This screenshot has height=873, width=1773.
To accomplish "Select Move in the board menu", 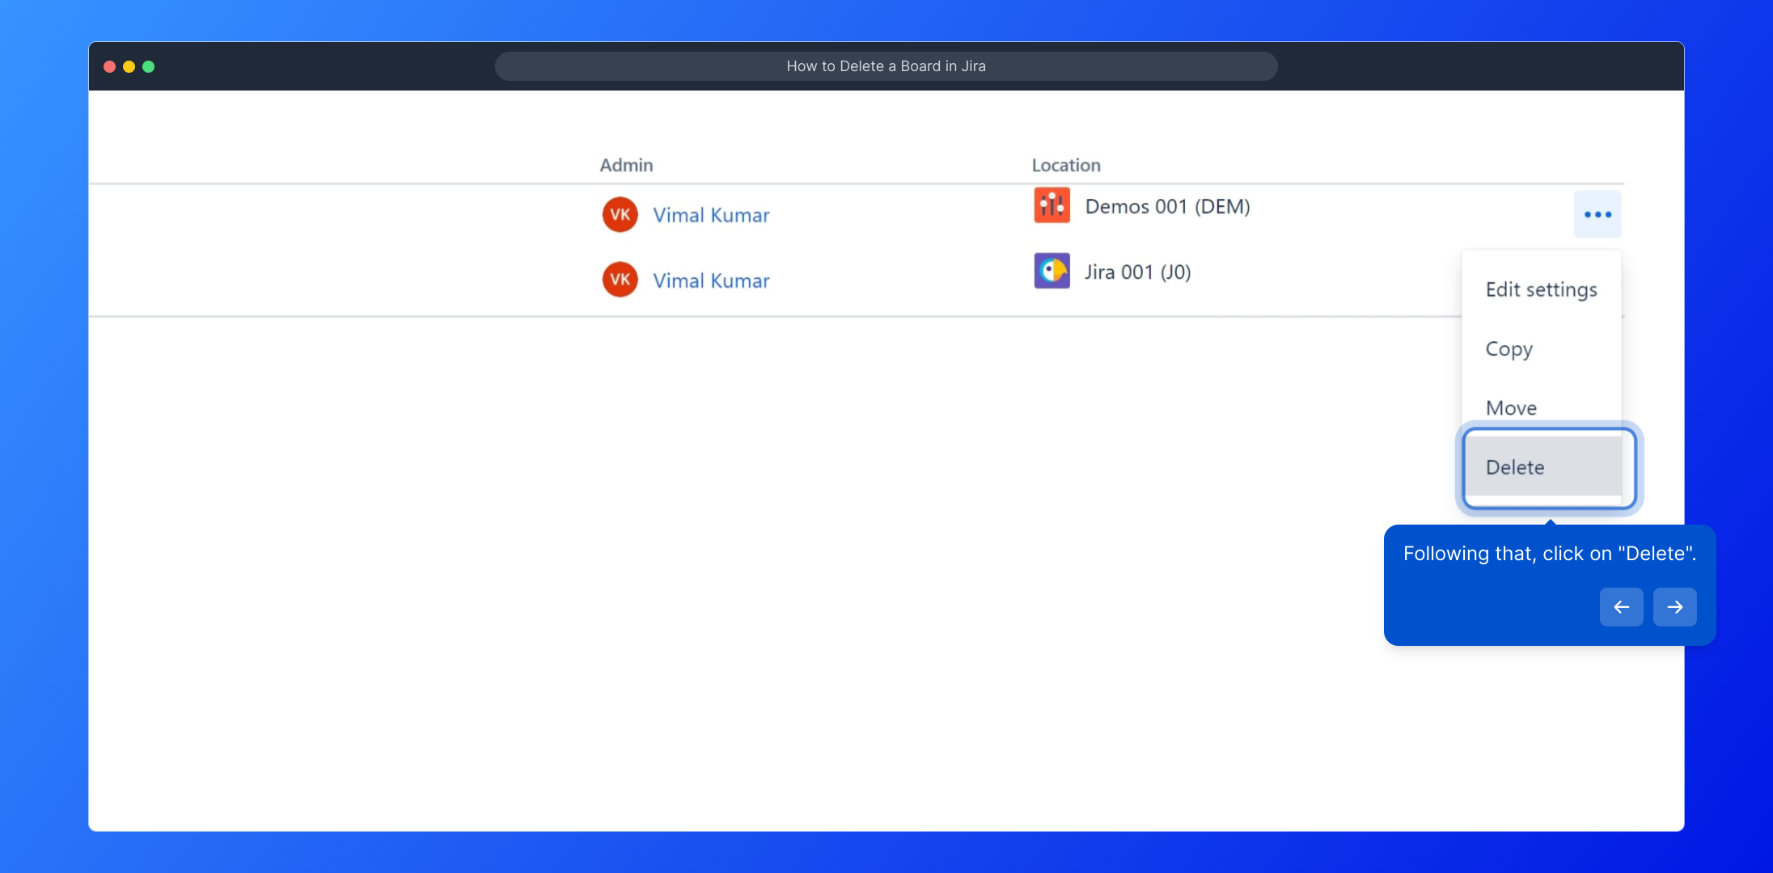I will [1511, 407].
